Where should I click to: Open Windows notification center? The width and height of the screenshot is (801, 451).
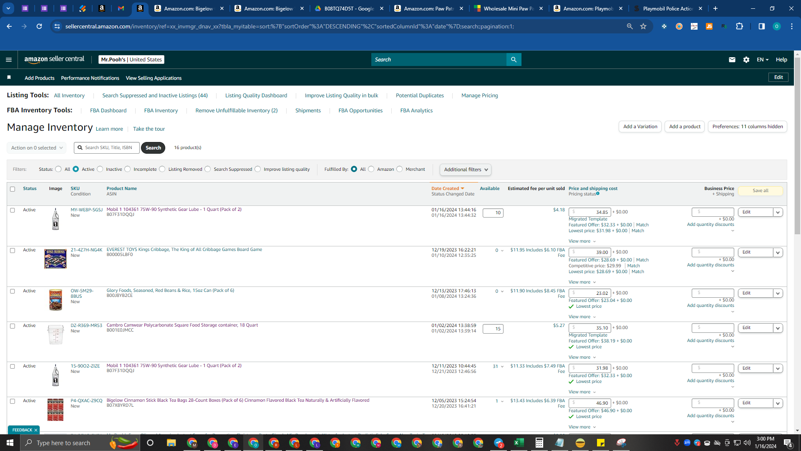tap(788, 443)
